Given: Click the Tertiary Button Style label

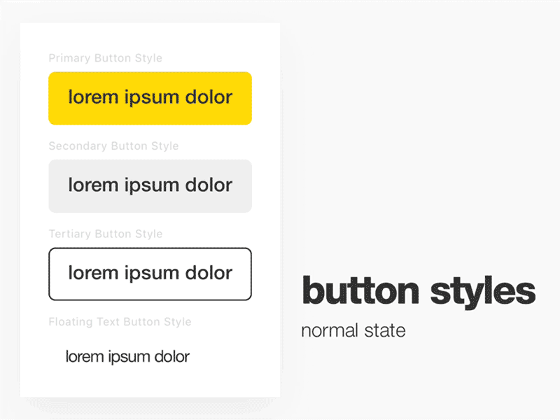Looking at the screenshot, I should tap(106, 234).
